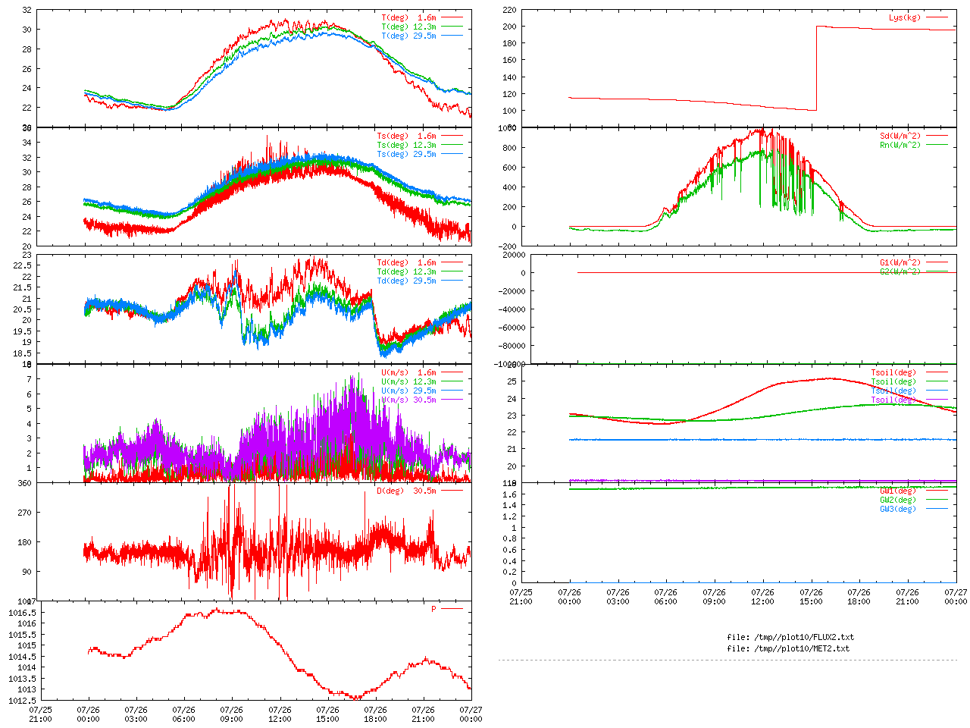Viewport: 970px width, 728px height.
Task: Click the file path /tmp//plot10/FLUX2.txt
Action: point(804,637)
